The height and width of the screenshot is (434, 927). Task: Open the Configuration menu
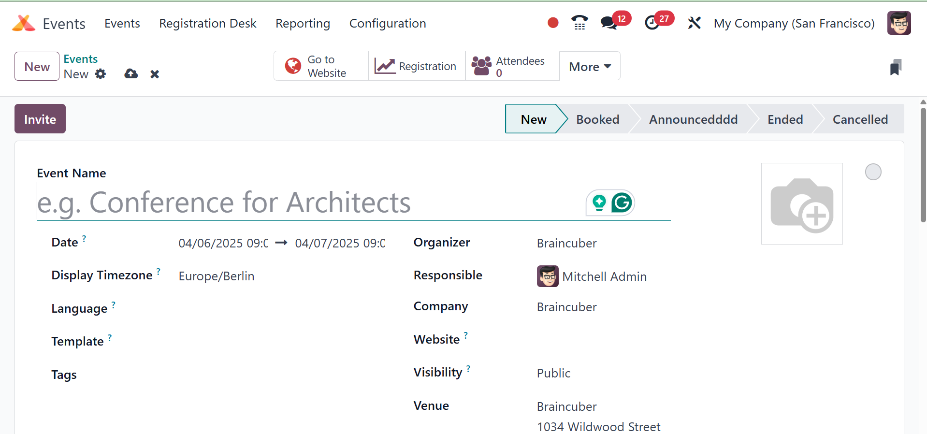388,23
